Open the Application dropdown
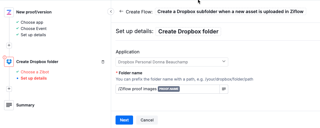Image resolution: width=320 pixels, height=128 pixels. click(x=172, y=62)
